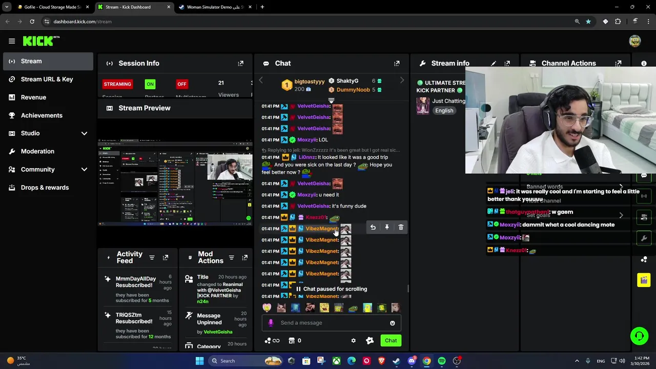Viewport: 656px width, 369px height.
Task: Edit stream info with pencil icon
Action: coord(493,64)
